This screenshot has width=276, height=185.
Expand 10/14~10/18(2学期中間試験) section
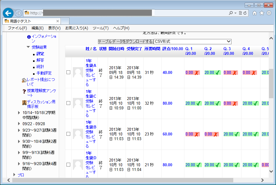click(19, 113)
